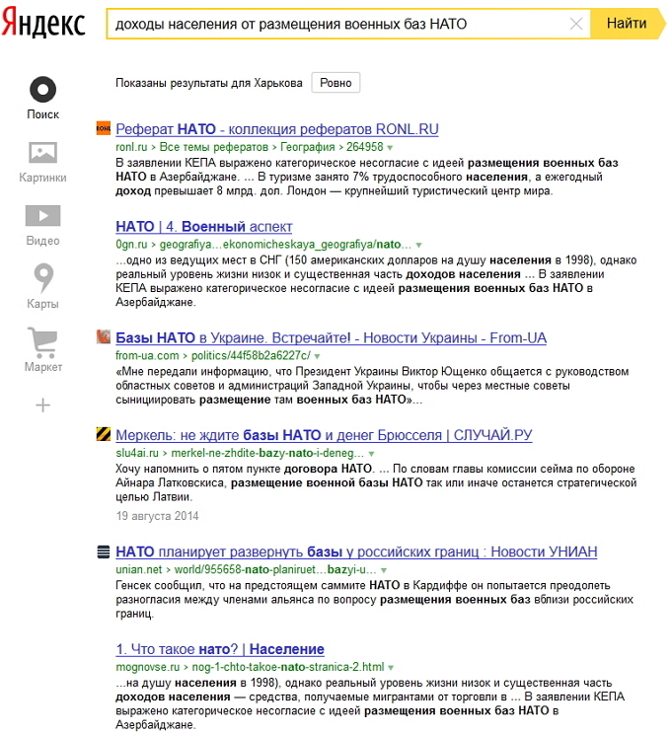Open the 0gn.ru domain link

(131, 244)
